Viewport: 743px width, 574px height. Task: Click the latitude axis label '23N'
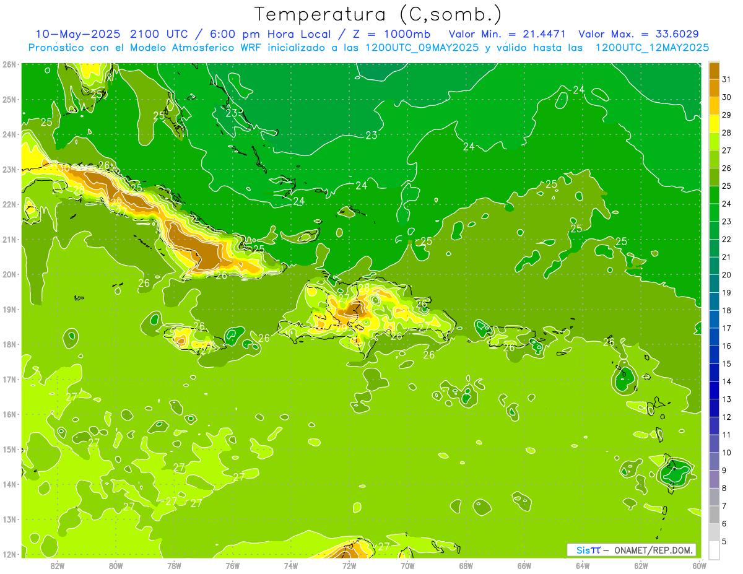9,169
